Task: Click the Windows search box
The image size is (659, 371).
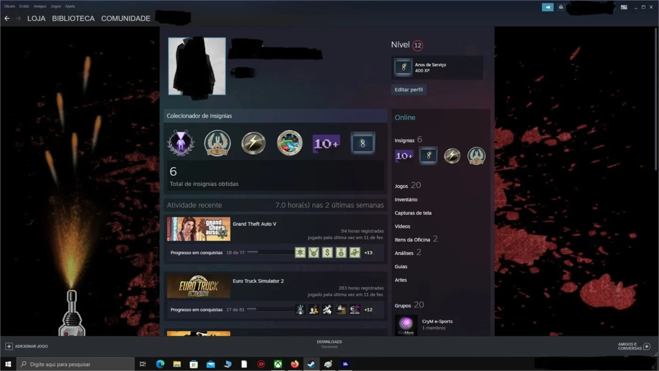Action: [75, 364]
